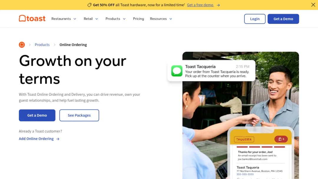Click the 2:15 PM timestamp in notification
Viewport: 318px width, 179px height.
243,67
